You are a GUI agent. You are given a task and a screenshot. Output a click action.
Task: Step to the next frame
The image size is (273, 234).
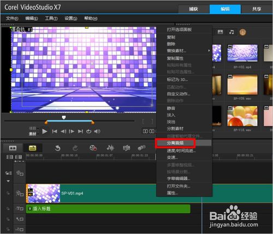point(72,131)
